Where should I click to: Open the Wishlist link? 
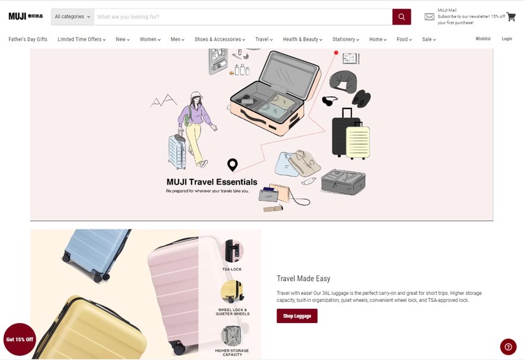[483, 38]
